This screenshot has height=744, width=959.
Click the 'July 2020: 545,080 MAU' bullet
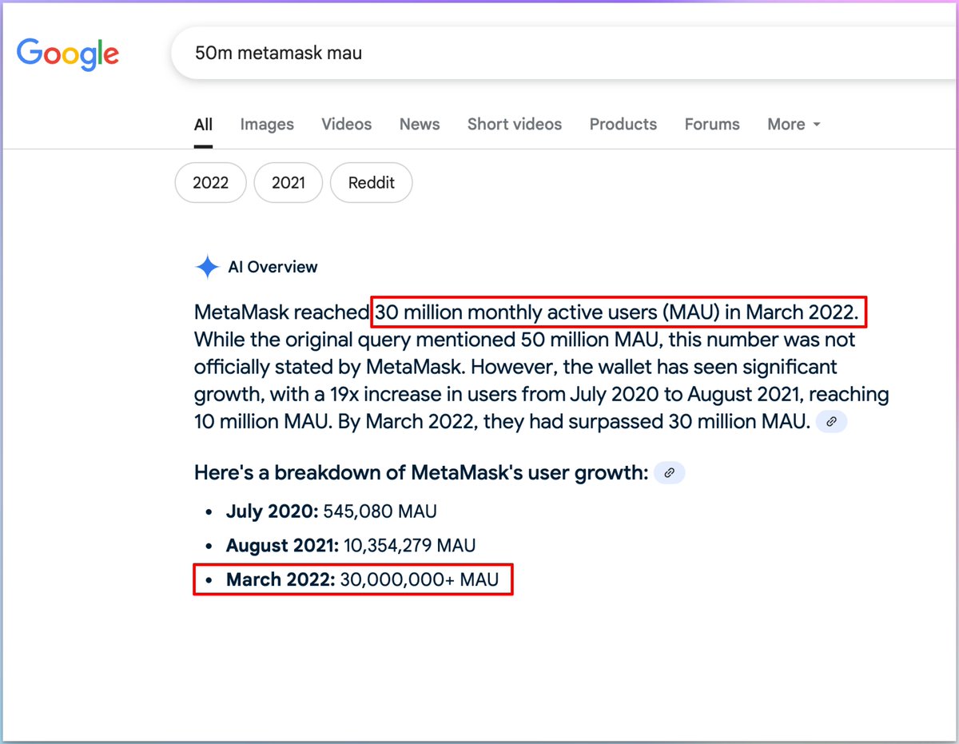click(x=332, y=511)
